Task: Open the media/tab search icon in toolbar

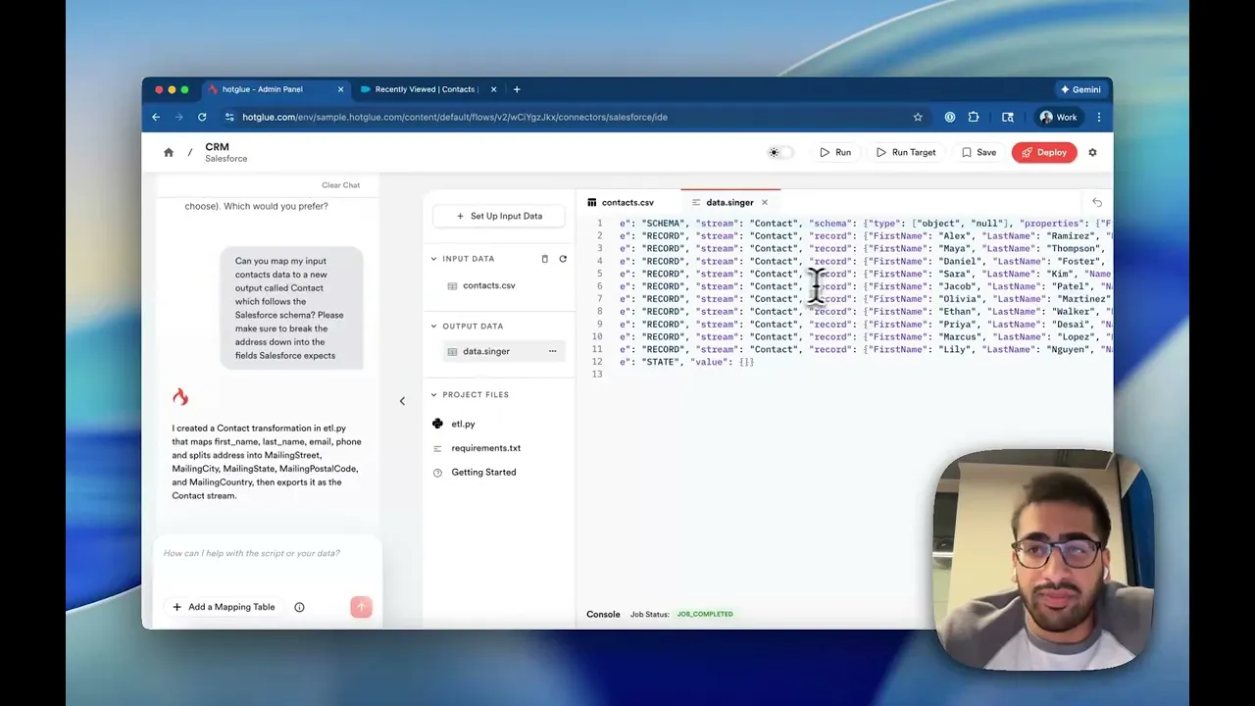Action: [x=1007, y=117]
